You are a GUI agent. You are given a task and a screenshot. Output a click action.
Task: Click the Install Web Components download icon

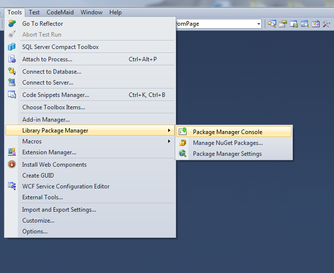12,164
